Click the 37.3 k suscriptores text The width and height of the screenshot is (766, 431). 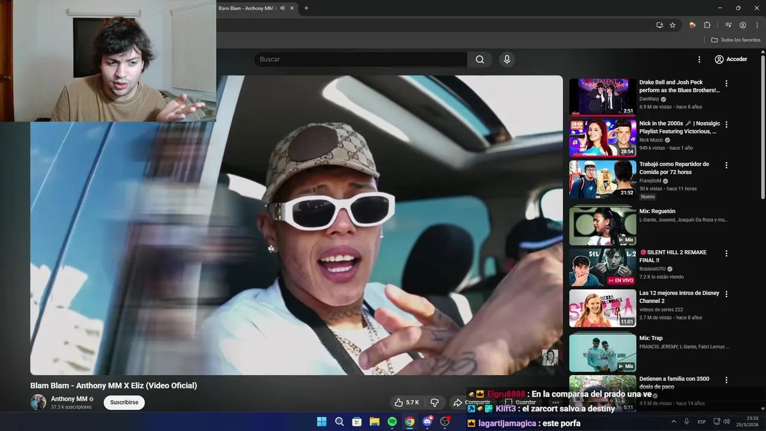tap(71, 407)
